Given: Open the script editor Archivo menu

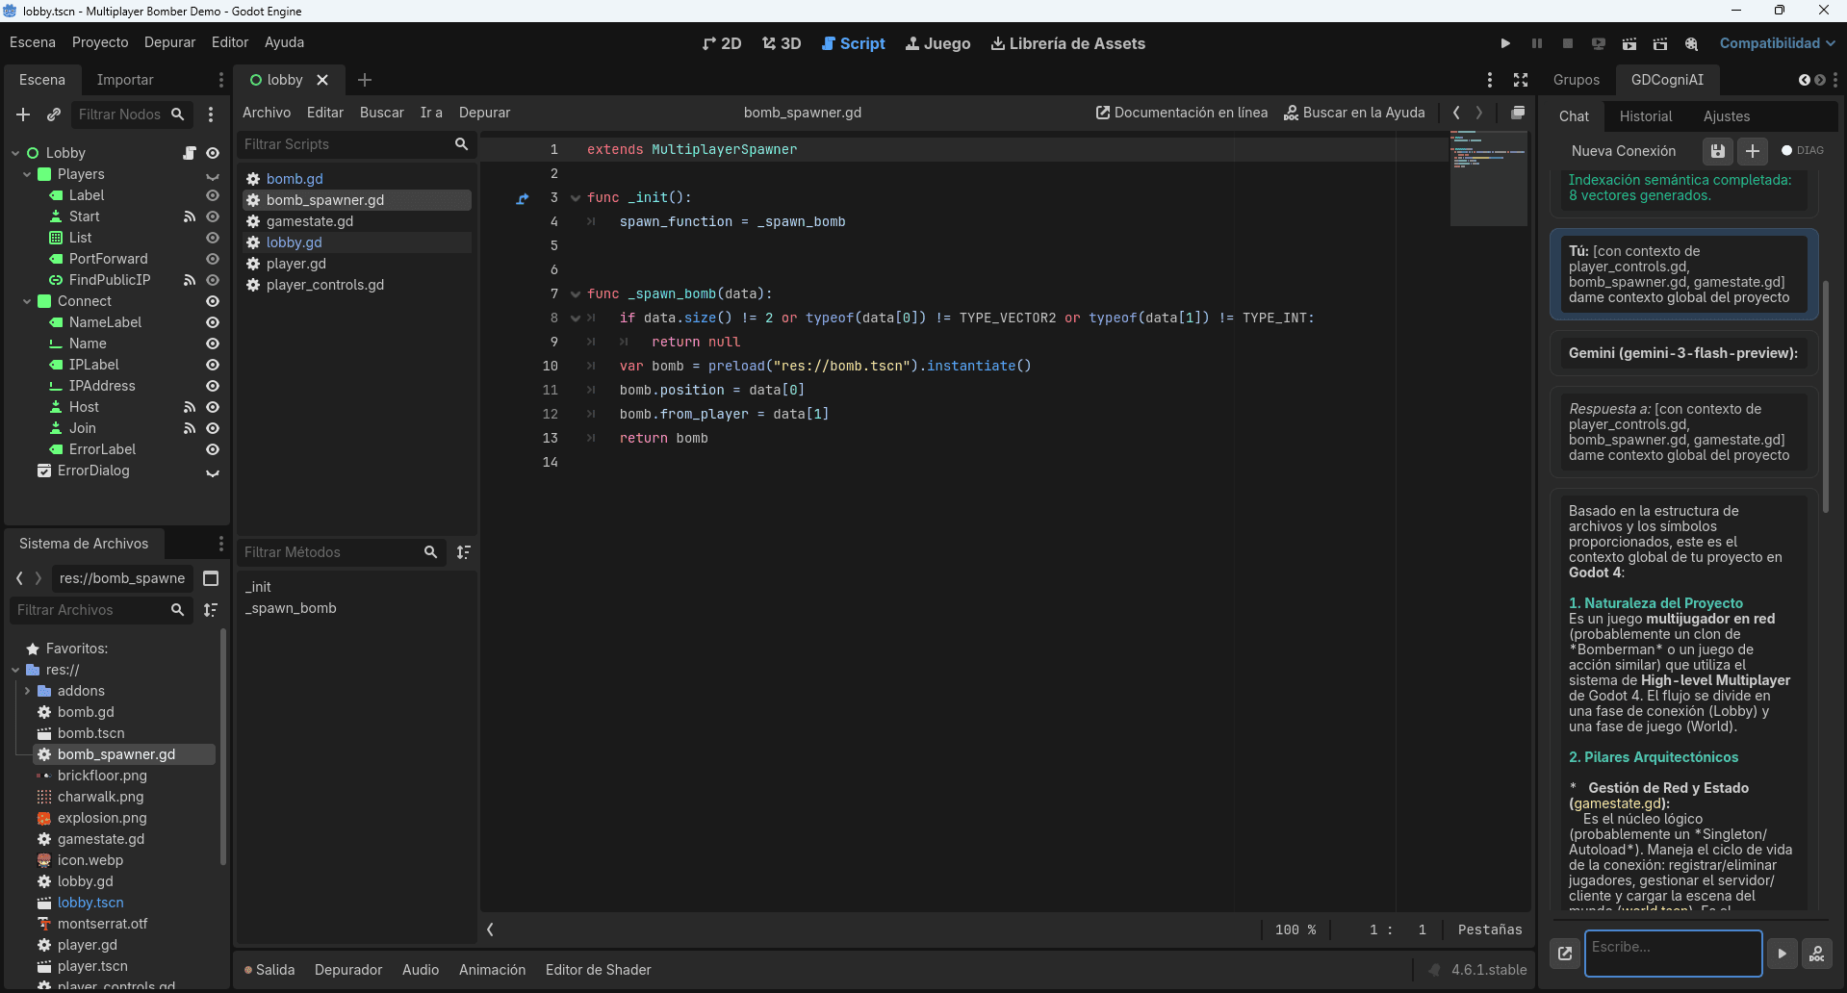Looking at the screenshot, I should pyautogui.click(x=267, y=113).
